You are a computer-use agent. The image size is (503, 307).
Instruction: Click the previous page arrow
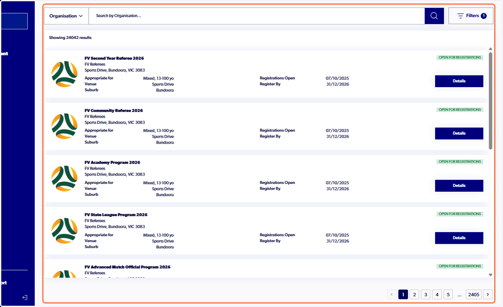392,294
